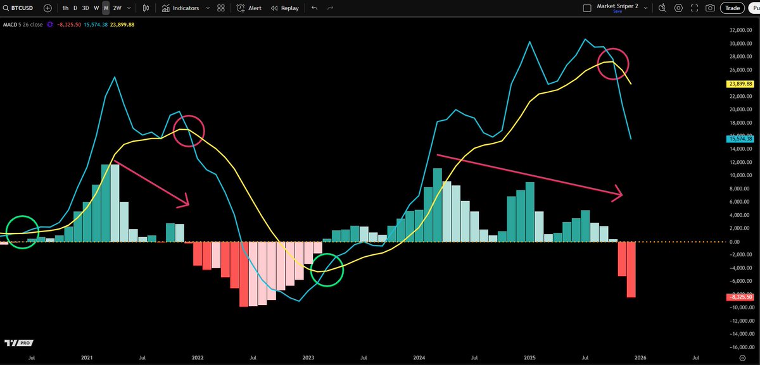Open time axis settings gear icon
The height and width of the screenshot is (365, 760).
(742, 357)
